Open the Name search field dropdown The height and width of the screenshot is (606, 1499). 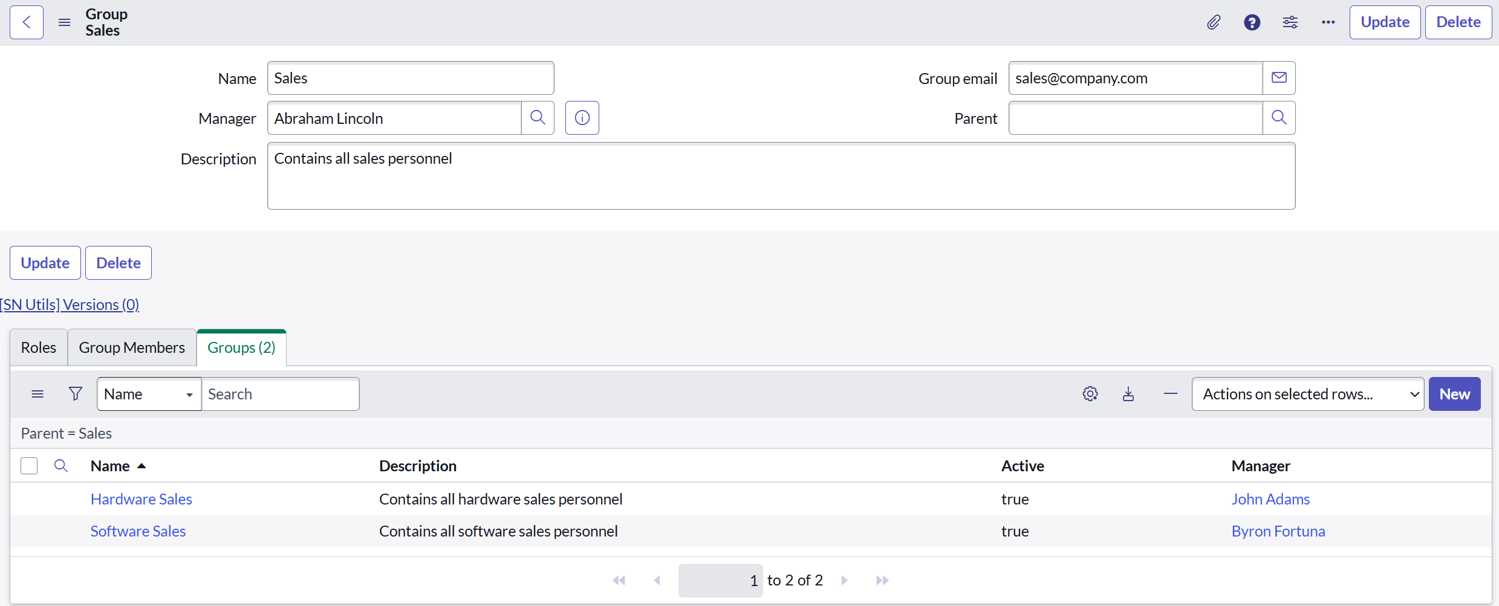(149, 394)
